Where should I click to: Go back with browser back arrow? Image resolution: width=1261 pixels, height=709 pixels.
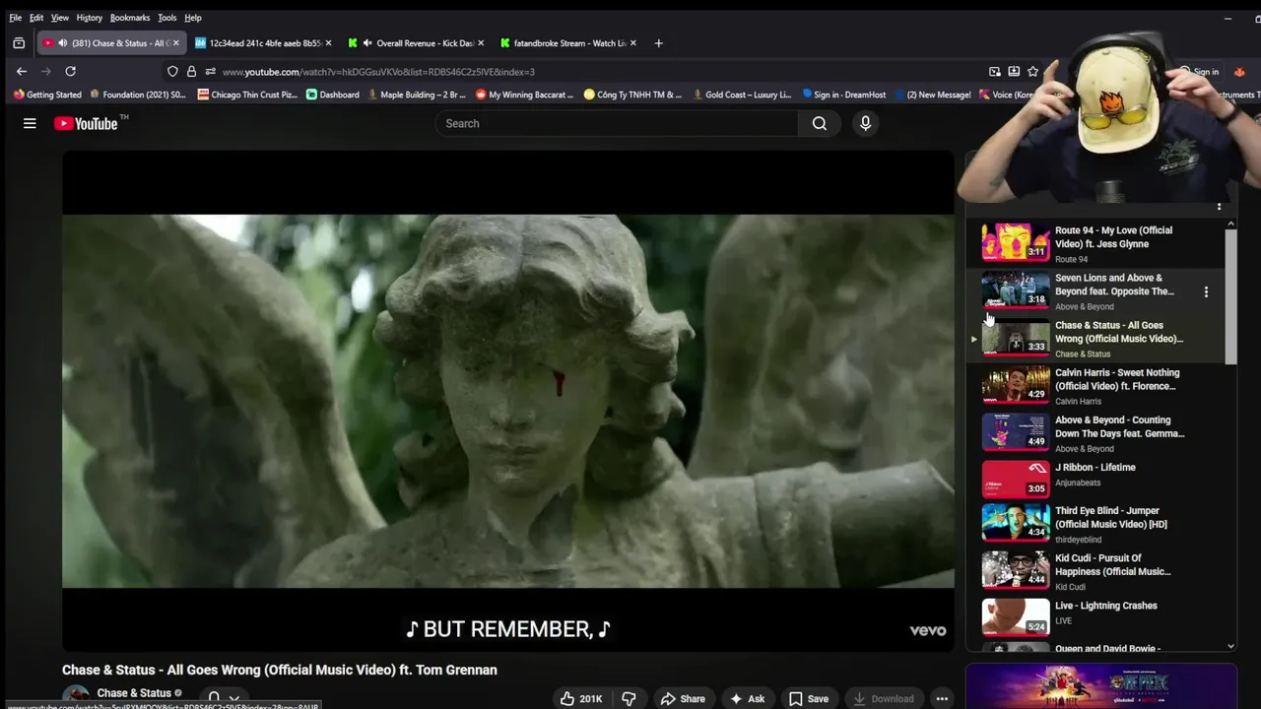22,71
